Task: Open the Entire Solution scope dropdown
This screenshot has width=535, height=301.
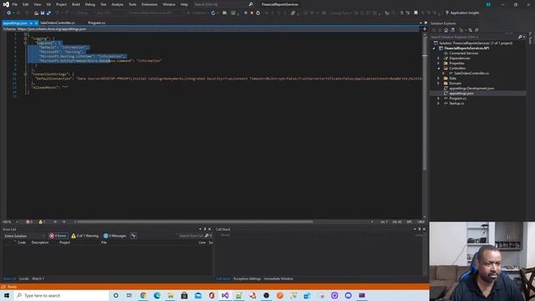Action: (x=24, y=236)
